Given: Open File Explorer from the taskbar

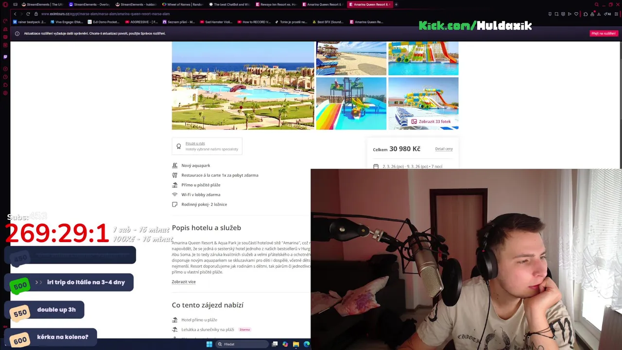Looking at the screenshot, I should [x=296, y=344].
